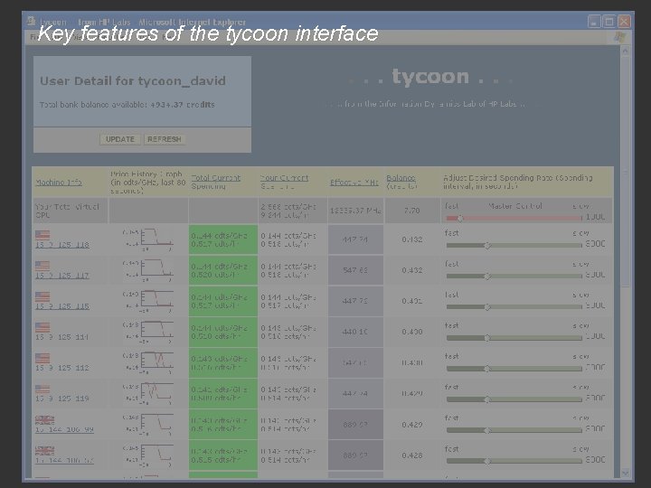
Task: Click the US flag icon for machine 15.9.125.114
Action: (42, 327)
